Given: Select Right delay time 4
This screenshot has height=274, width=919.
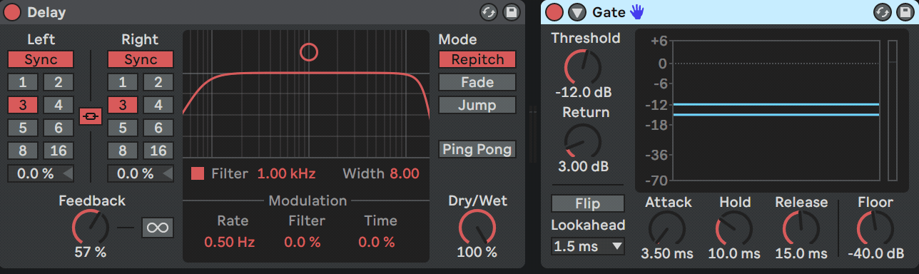Looking at the screenshot, I should (158, 105).
